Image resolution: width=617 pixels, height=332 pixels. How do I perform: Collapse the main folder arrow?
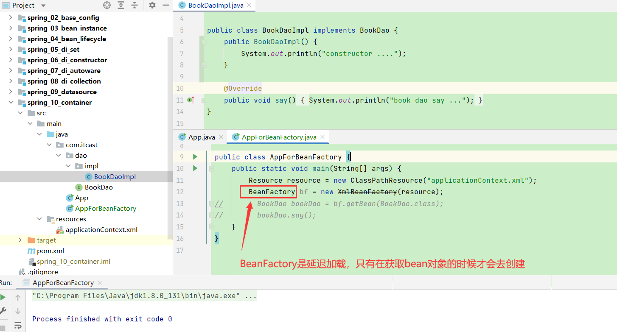coord(30,123)
